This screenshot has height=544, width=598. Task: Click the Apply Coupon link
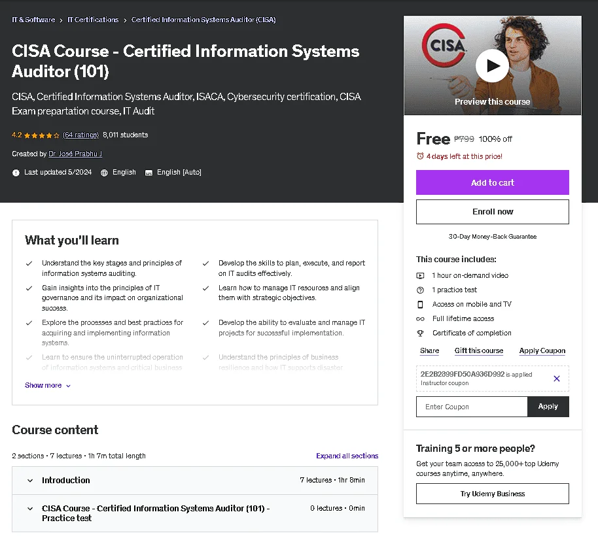542,350
